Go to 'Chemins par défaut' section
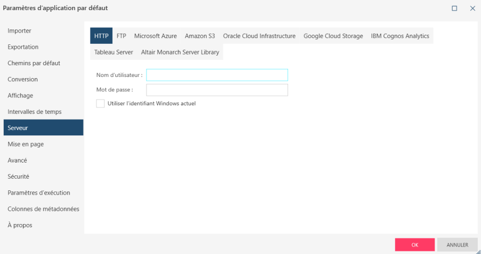481x254 pixels. [x=34, y=63]
